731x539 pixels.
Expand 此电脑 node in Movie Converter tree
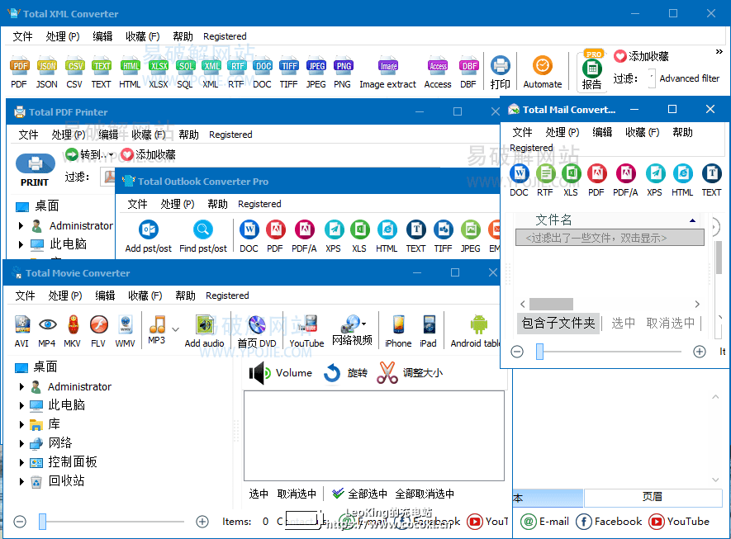[21, 405]
